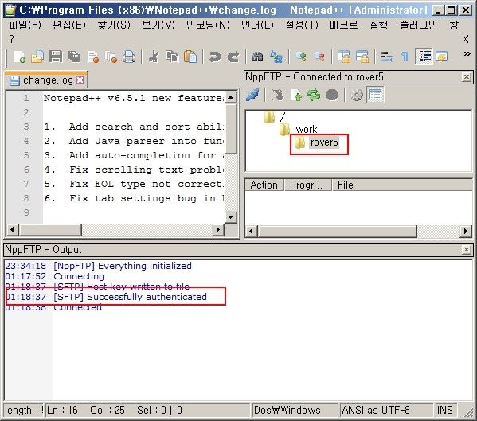
Task: Toggle word wrap from the toolbar
Action: (x=387, y=57)
